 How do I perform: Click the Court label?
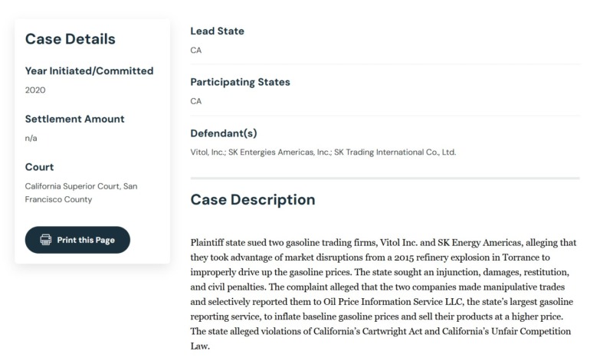pyautogui.click(x=40, y=167)
